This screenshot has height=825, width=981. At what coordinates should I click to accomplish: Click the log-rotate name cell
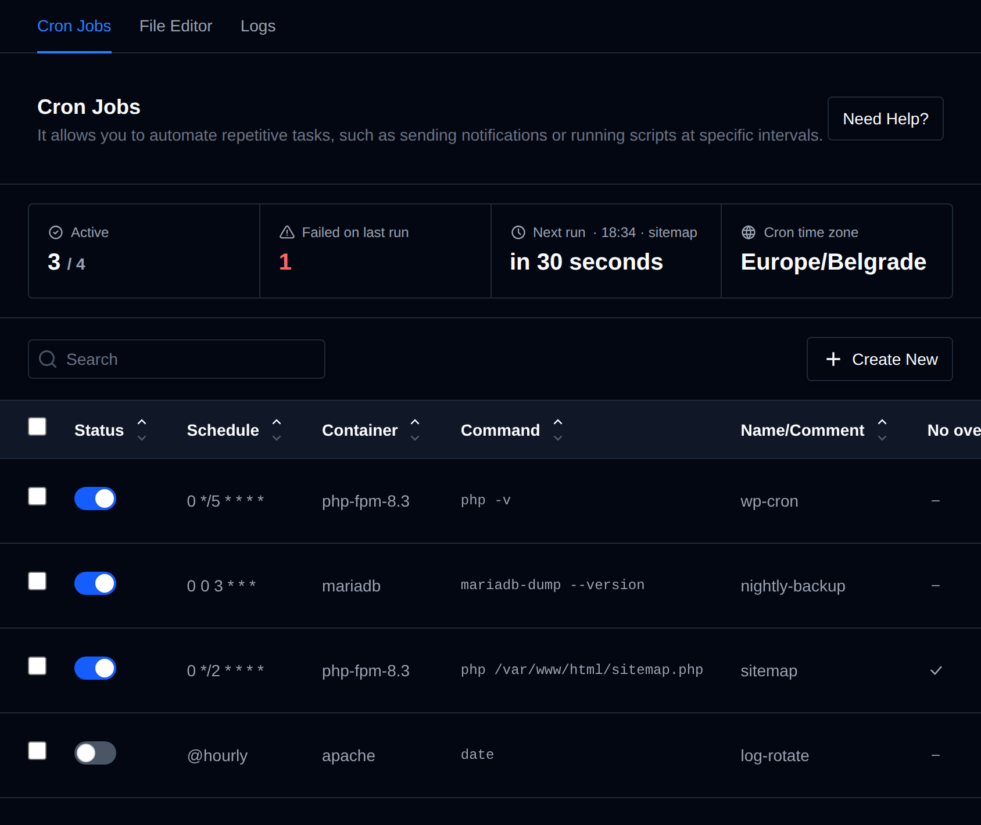click(775, 755)
